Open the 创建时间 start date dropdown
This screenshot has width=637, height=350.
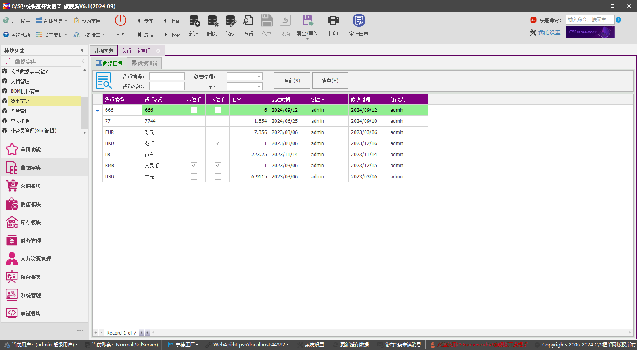(259, 76)
